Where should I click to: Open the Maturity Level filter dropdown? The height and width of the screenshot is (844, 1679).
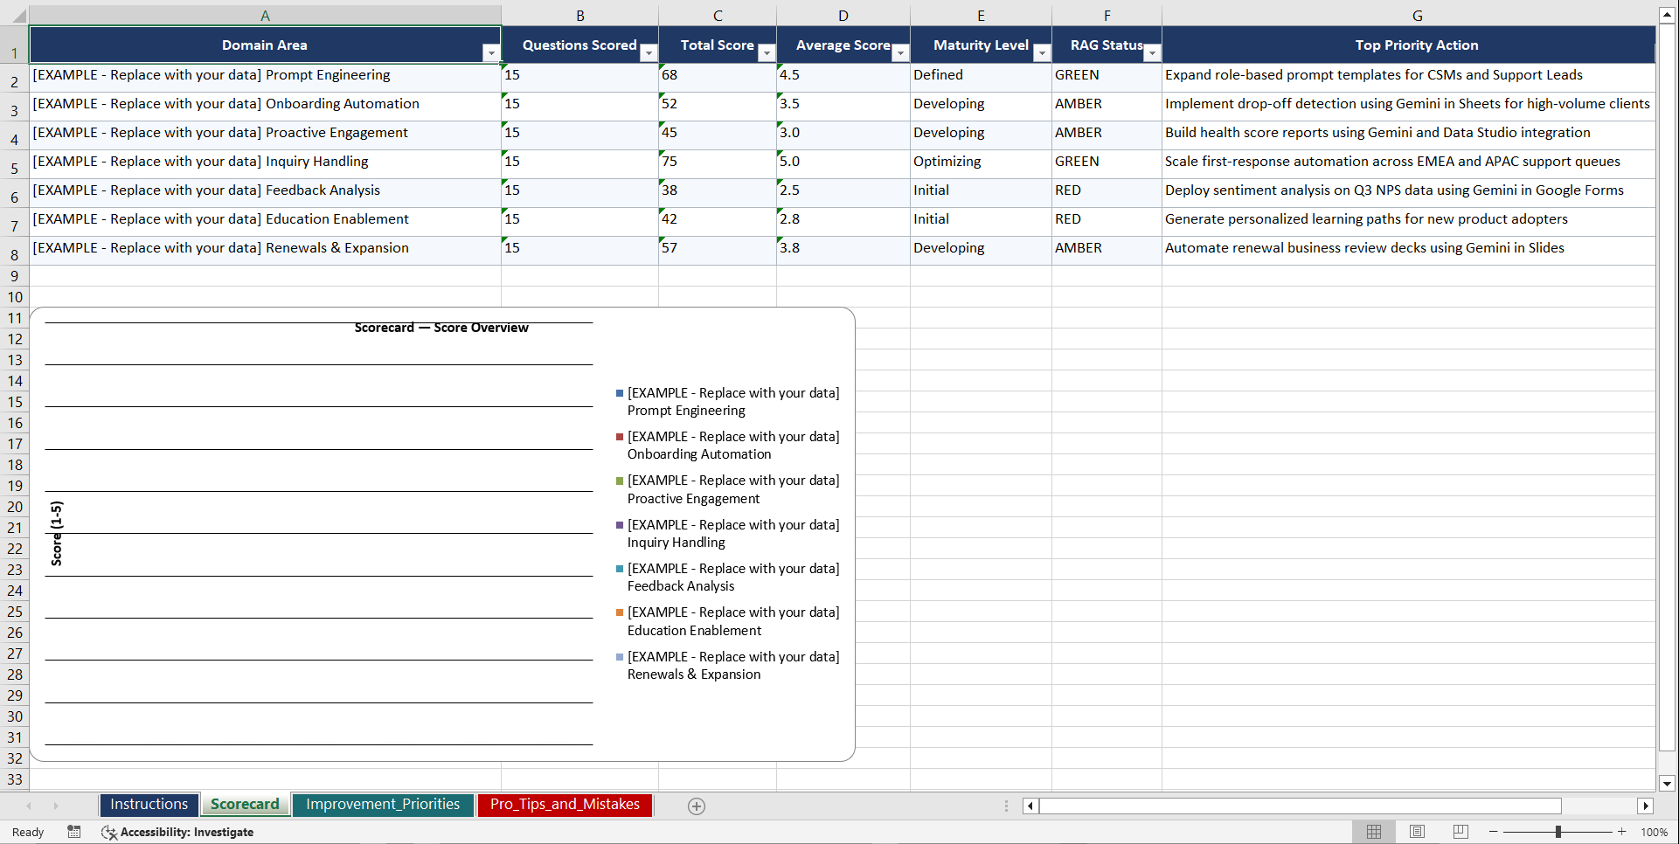[1041, 52]
